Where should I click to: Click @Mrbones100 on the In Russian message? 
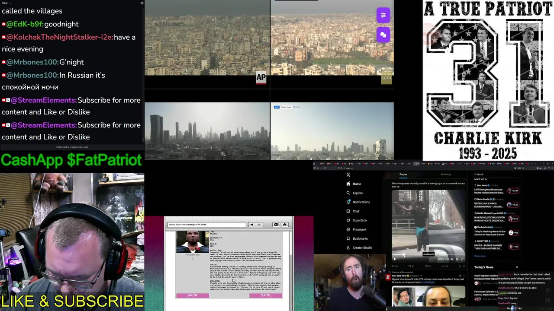click(x=33, y=75)
